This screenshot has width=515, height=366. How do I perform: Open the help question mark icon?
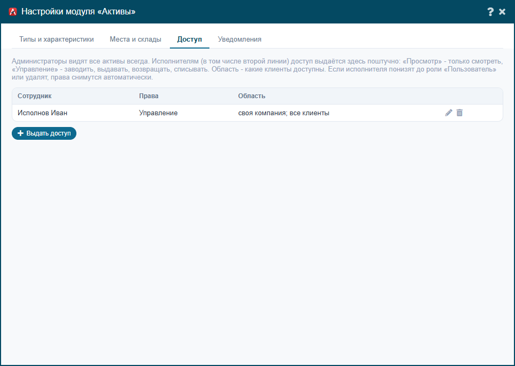point(490,12)
